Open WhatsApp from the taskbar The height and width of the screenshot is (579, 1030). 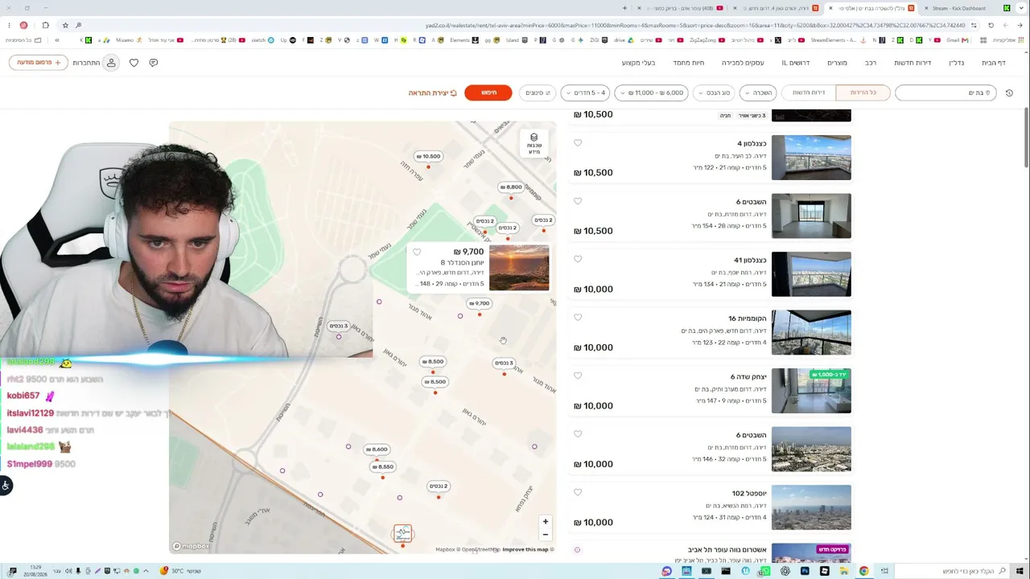pyautogui.click(x=765, y=571)
